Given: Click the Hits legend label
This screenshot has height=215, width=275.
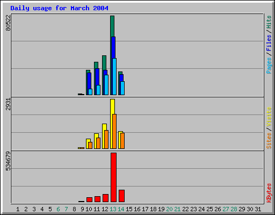Looking at the screenshot, I should point(269,22).
